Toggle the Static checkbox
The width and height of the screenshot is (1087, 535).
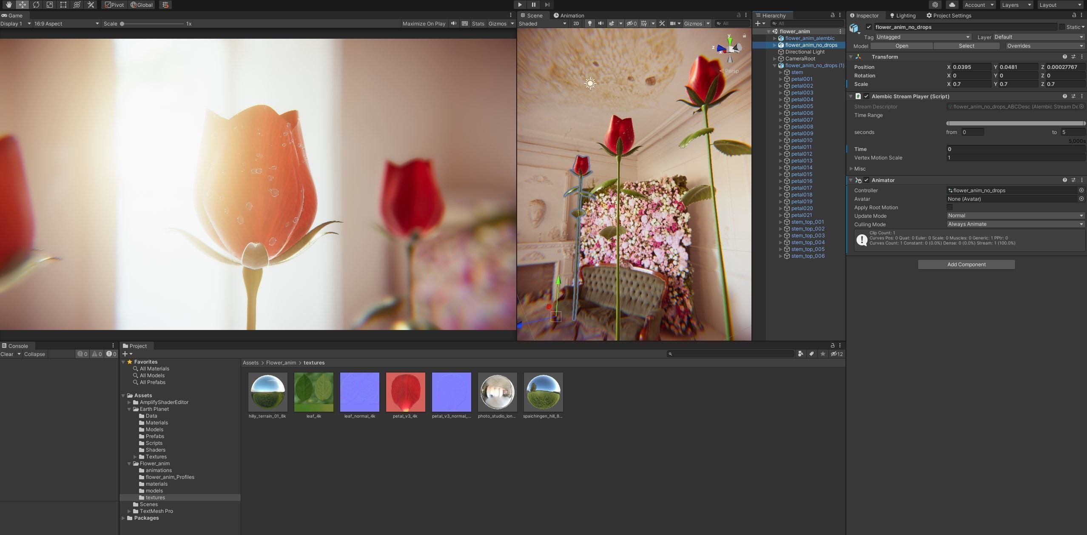(x=1061, y=27)
